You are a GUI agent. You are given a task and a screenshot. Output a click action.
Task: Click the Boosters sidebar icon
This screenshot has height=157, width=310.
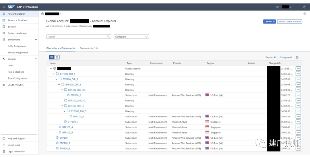[4, 27]
